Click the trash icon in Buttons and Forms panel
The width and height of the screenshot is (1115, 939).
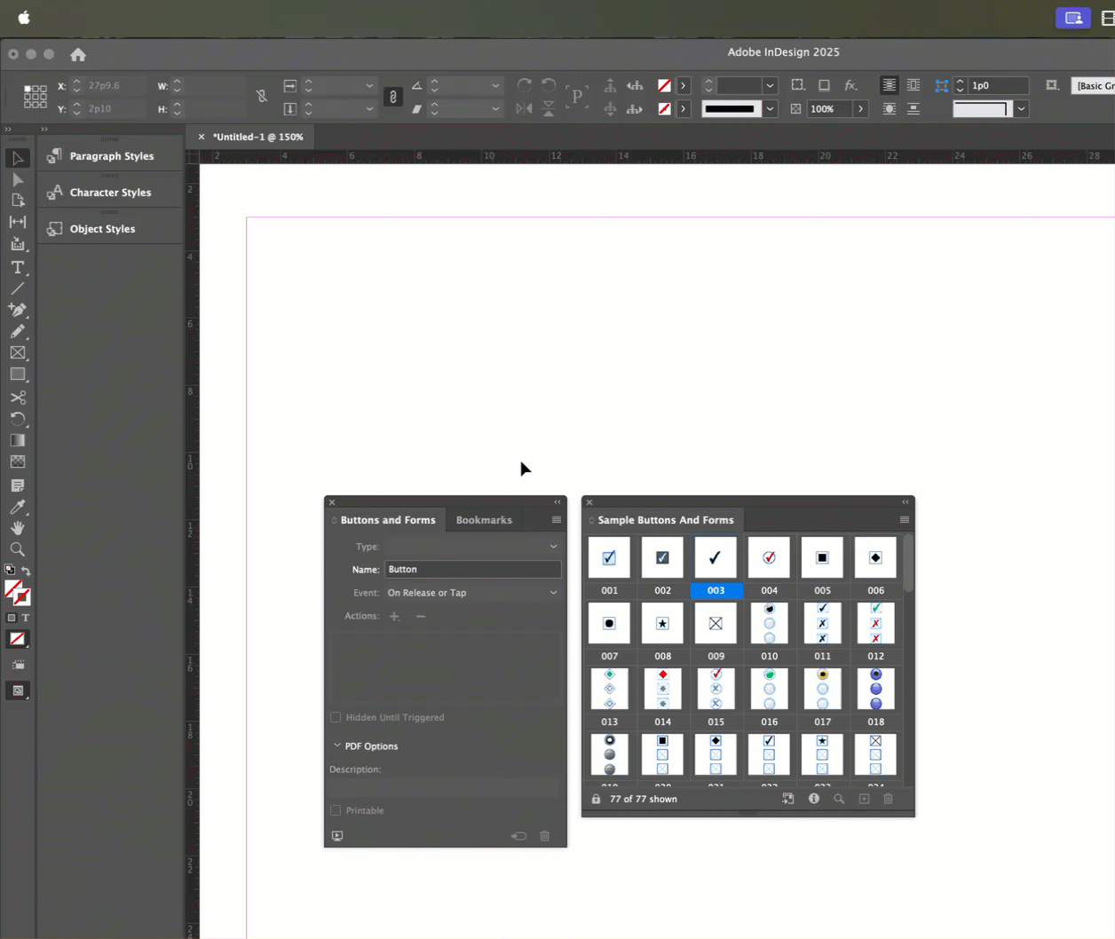pyautogui.click(x=545, y=836)
